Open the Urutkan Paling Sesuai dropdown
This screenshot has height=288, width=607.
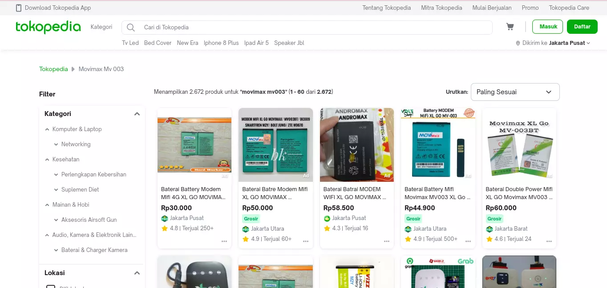coord(515,92)
